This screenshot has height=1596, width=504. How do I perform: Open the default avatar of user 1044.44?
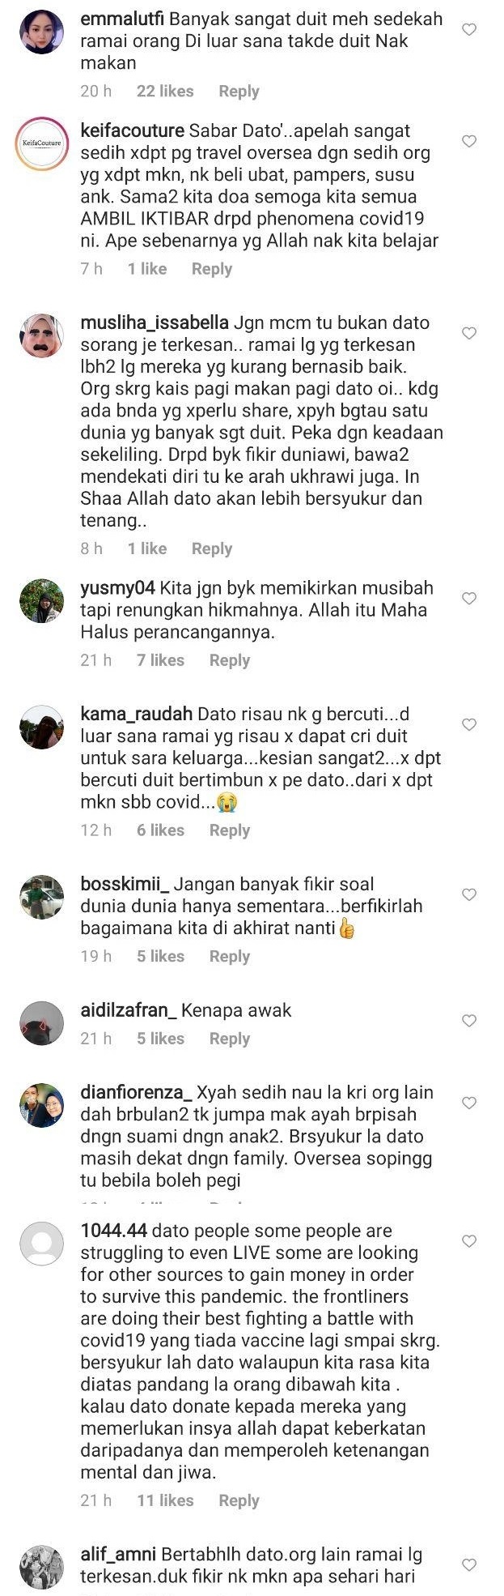(41, 1244)
